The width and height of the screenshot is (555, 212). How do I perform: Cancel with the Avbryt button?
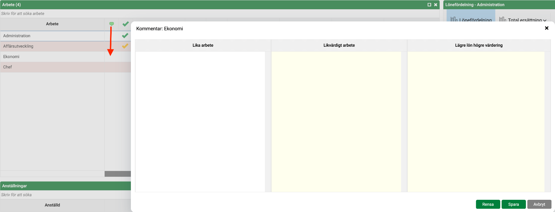click(539, 204)
